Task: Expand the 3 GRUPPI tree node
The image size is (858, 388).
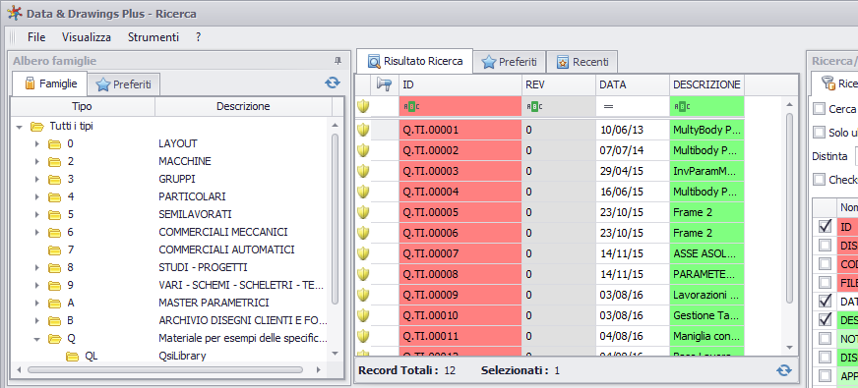Action: click(37, 179)
